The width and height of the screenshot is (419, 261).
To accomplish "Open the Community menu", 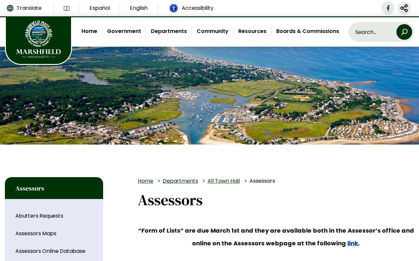I will click(212, 31).
